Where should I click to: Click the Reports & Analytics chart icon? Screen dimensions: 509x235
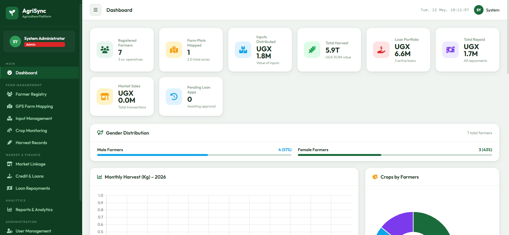(10, 209)
